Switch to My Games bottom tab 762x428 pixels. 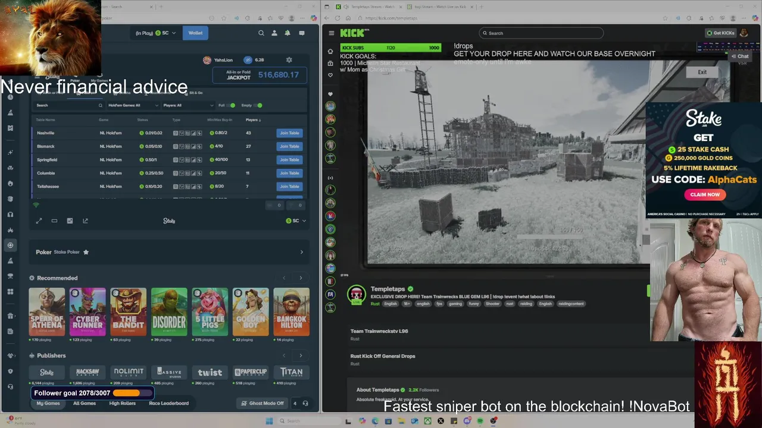[48, 403]
